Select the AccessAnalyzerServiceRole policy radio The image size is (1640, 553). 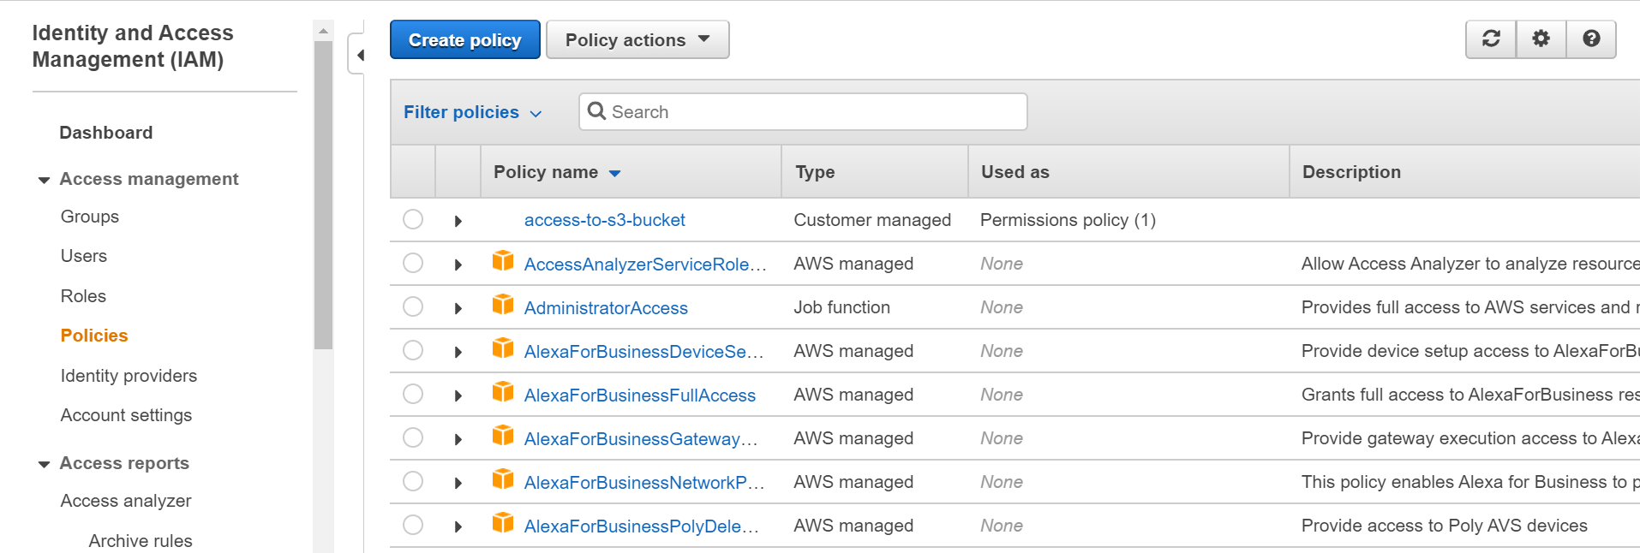click(413, 263)
